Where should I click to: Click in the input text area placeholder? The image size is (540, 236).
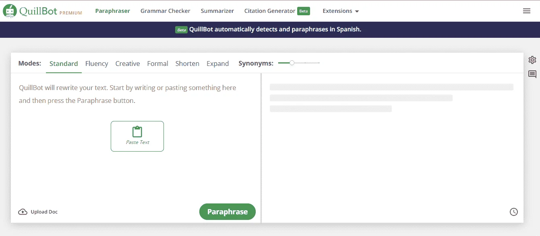(x=128, y=94)
